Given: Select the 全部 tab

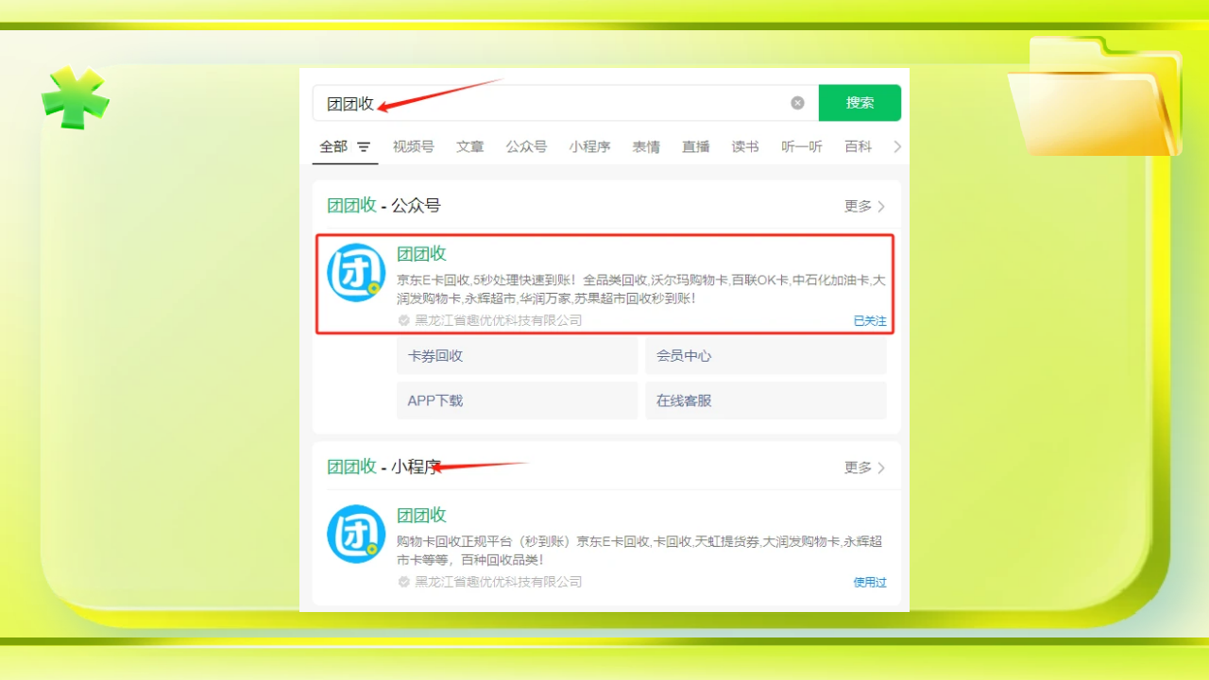Looking at the screenshot, I should tap(333, 146).
